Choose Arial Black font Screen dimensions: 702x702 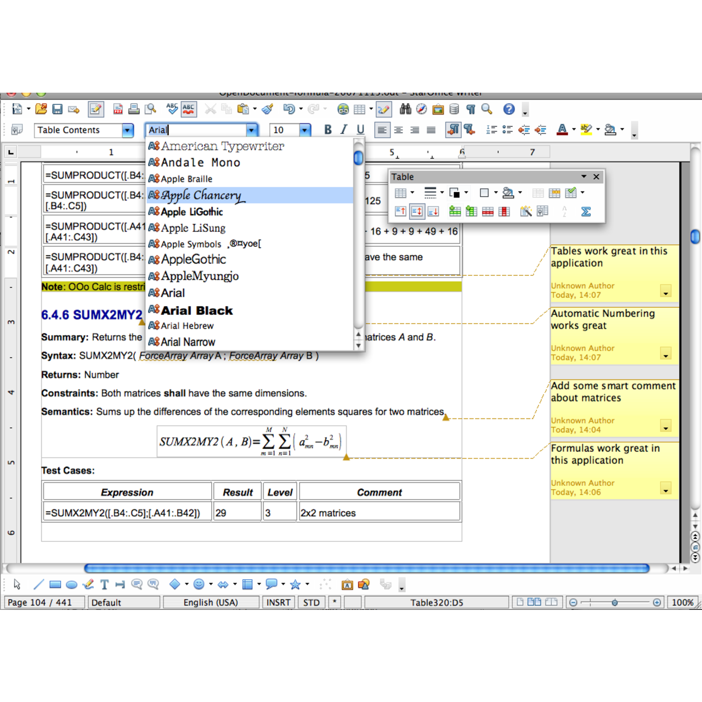(250, 310)
